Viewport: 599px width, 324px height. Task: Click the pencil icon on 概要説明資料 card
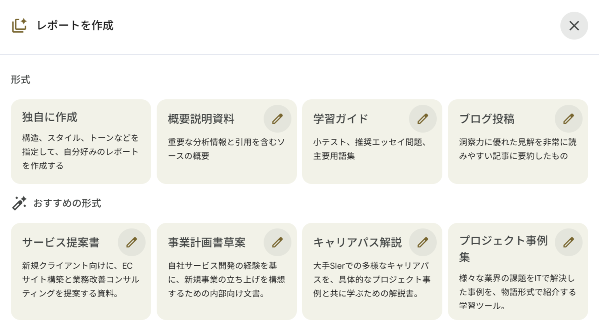coord(277,119)
